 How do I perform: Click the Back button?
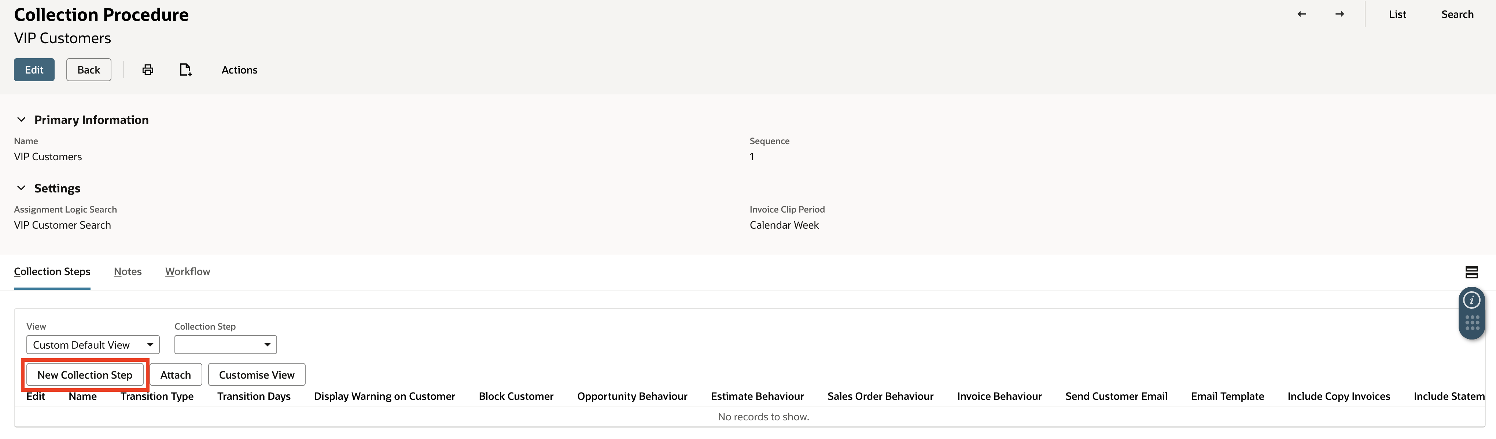tap(88, 70)
